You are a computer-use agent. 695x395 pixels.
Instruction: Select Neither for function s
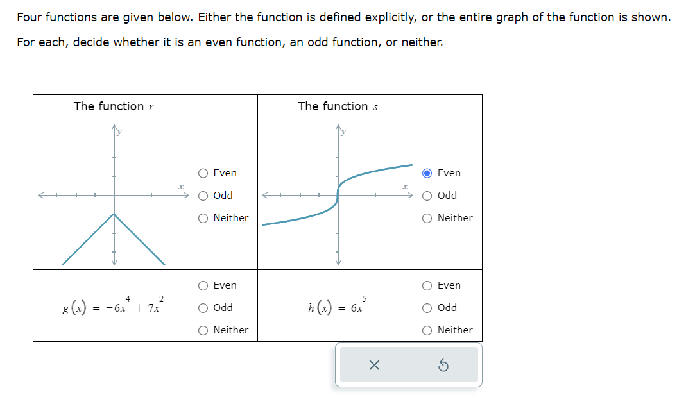point(427,218)
